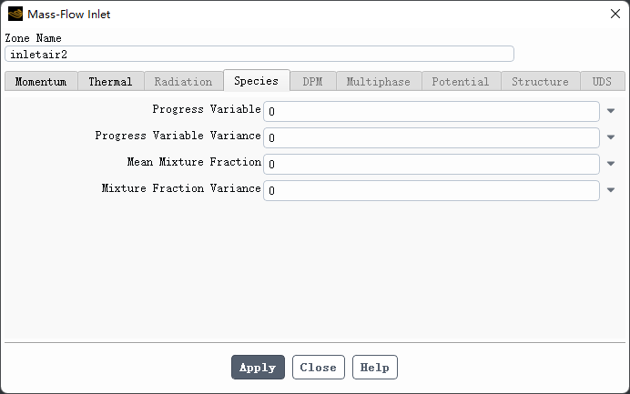Screen dimensions: 630x394
Task: Click the Fluent logo icon in title bar
Action: (15, 14)
